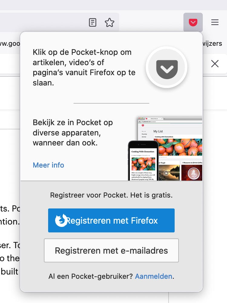227x303 pixels.
Task: Click the play icon on video thumbnail
Action: (x=166, y=173)
